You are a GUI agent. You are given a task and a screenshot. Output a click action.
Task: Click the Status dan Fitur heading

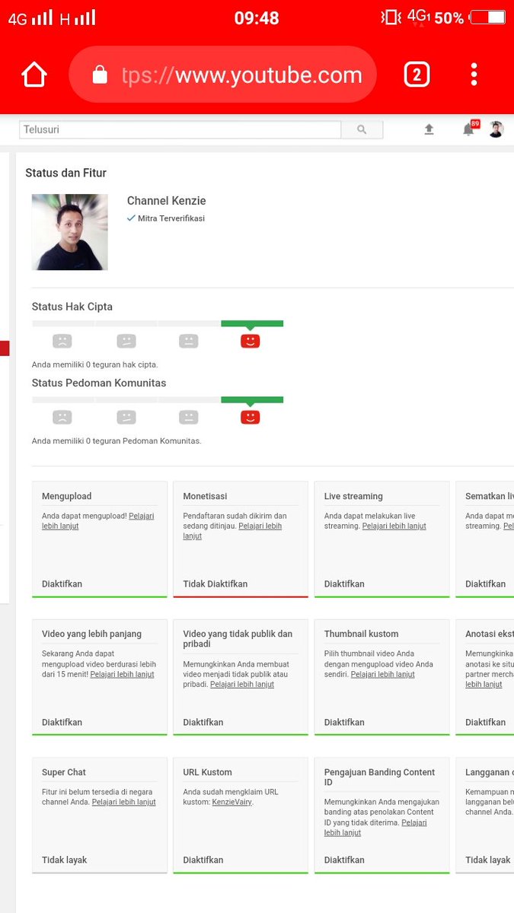click(x=66, y=173)
